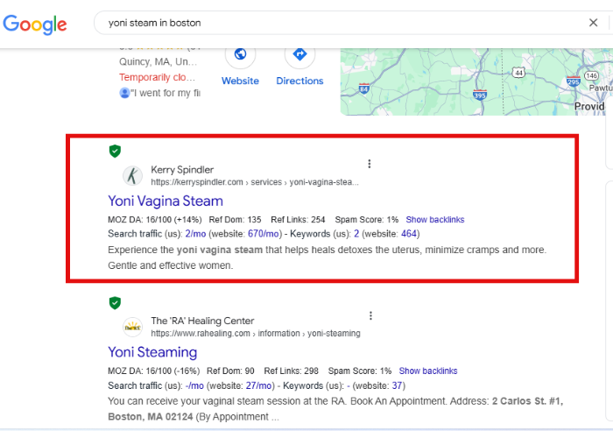Click the 464 website keywords link
The width and height of the screenshot is (613, 438).
pos(409,234)
